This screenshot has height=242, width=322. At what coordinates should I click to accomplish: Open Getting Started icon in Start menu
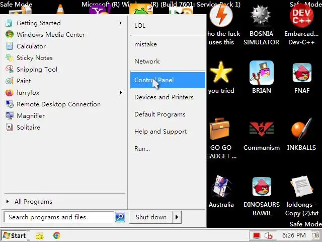(9, 23)
